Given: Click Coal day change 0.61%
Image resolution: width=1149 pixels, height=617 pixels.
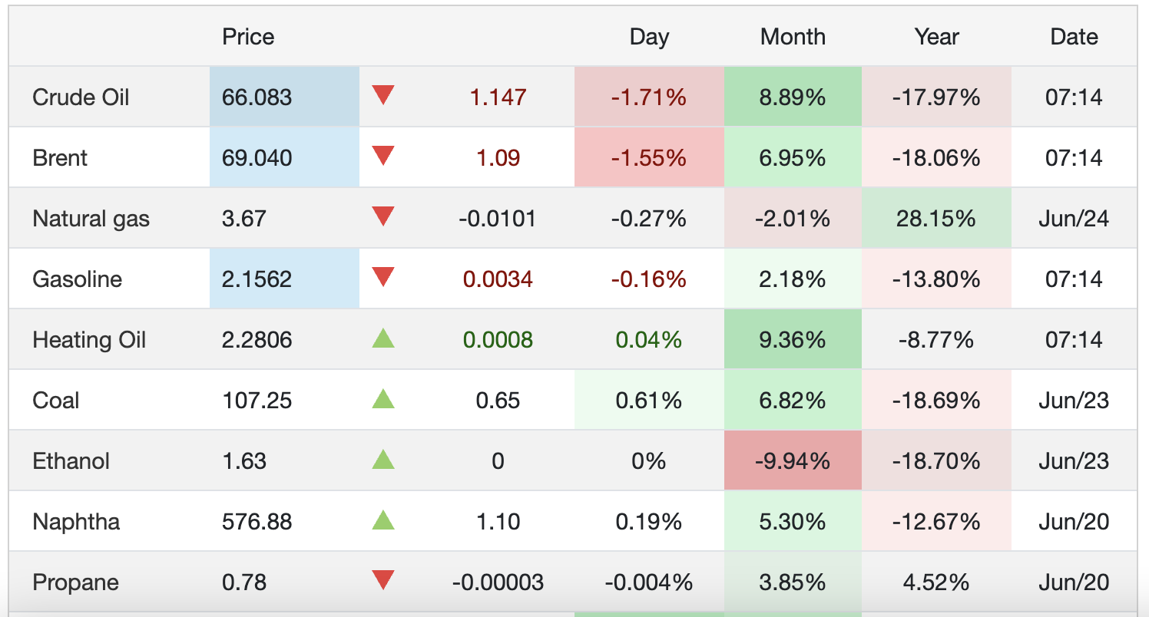Looking at the screenshot, I should click(649, 401).
